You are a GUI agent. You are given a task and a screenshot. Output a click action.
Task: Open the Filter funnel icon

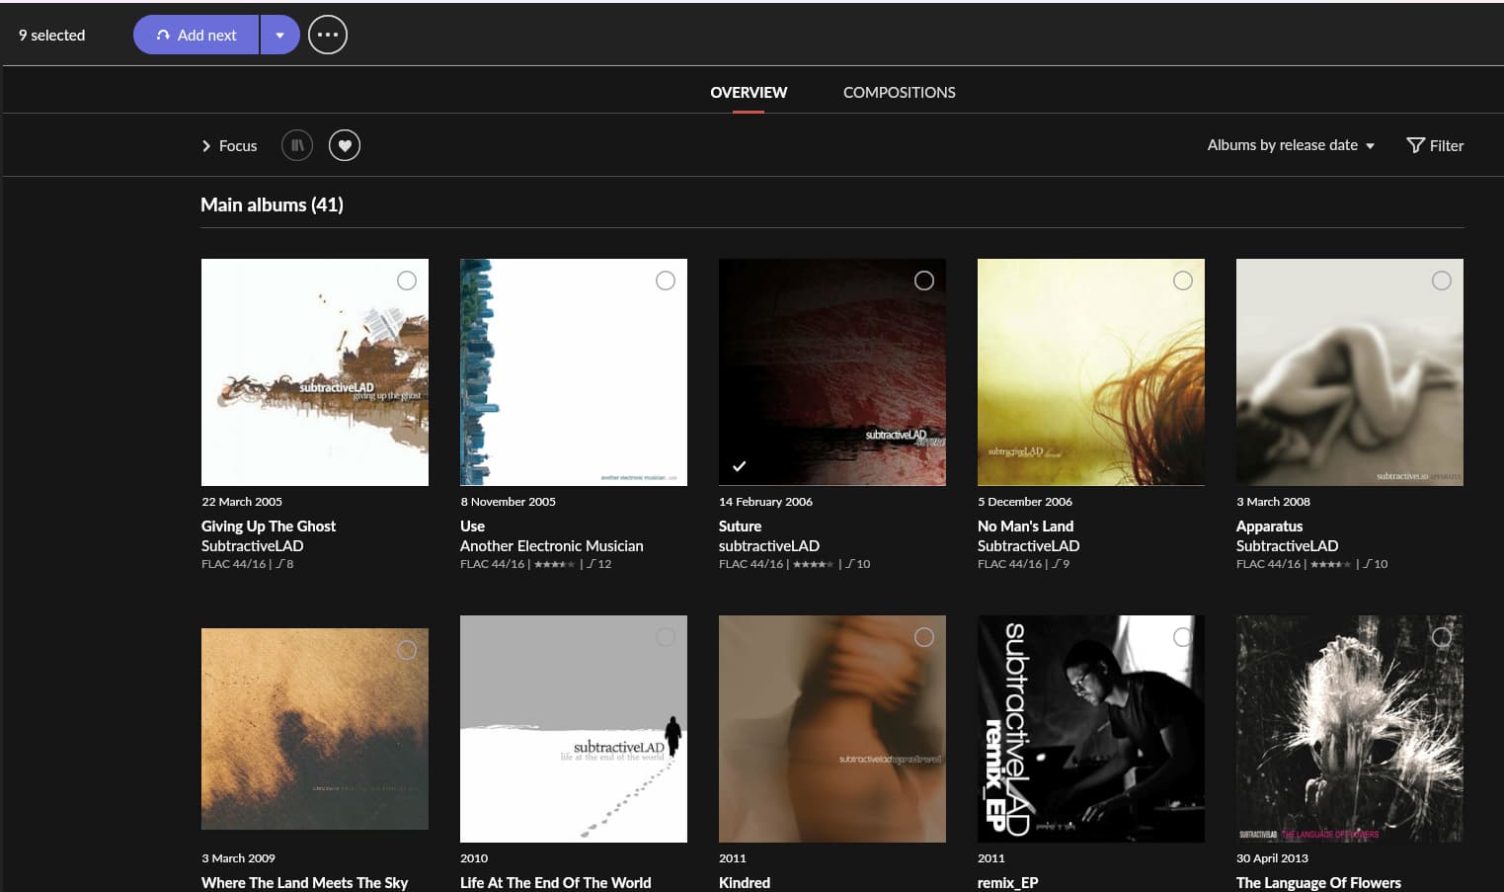tap(1415, 145)
